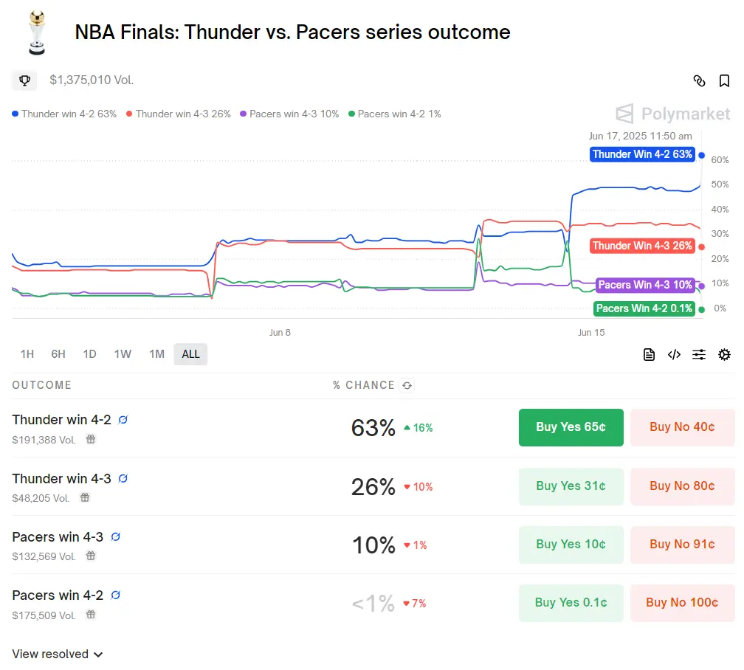Buy Yes 0.1¢ for Pacers win 4-2
The image size is (744, 670).
(x=571, y=603)
